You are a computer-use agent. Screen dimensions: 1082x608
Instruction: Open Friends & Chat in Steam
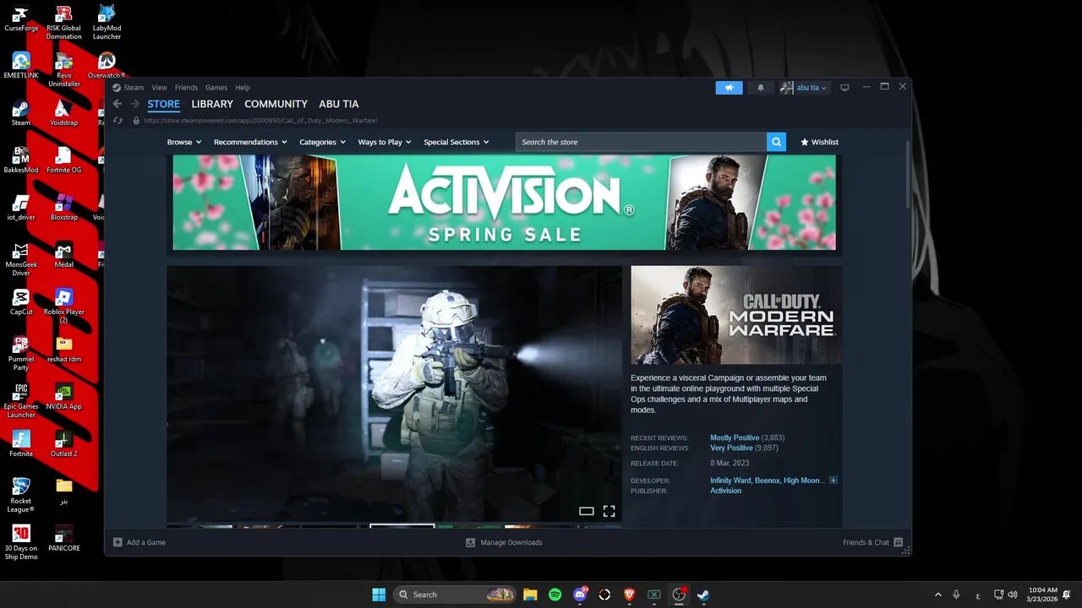tap(872, 542)
